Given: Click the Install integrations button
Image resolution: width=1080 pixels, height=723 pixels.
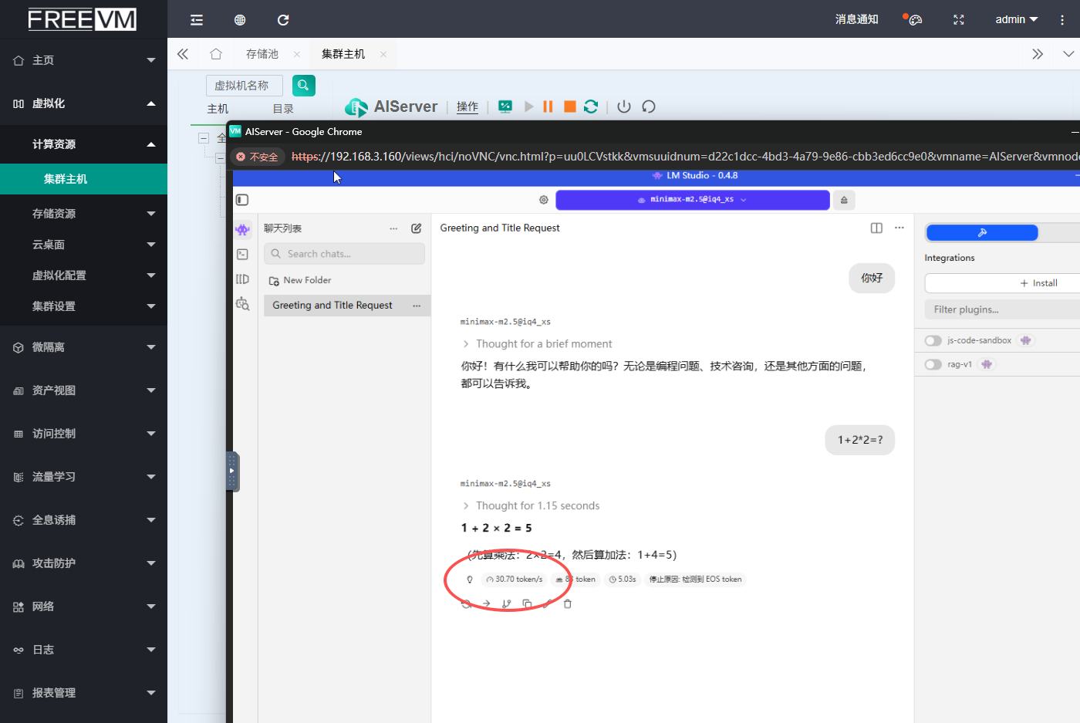Looking at the screenshot, I should (1038, 283).
